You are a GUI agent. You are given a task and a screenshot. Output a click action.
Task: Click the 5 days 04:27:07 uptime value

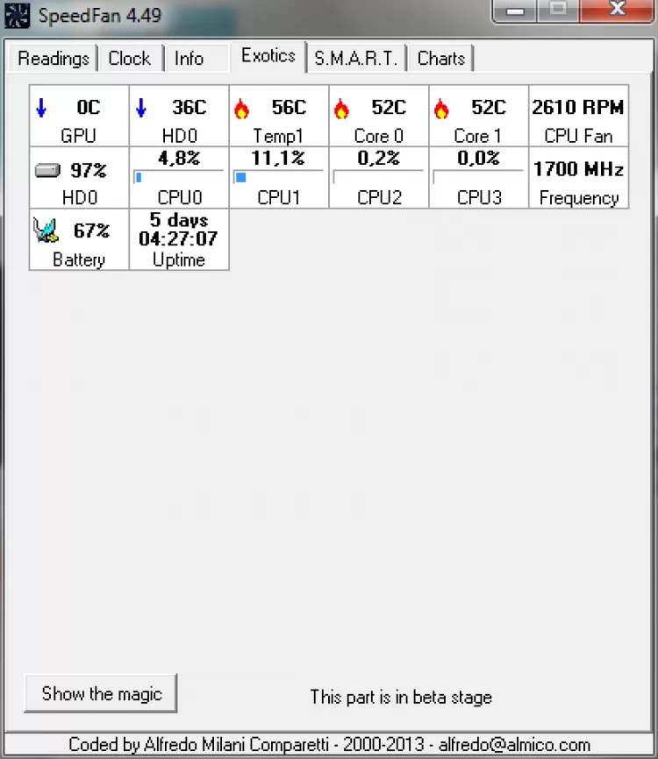click(x=178, y=230)
